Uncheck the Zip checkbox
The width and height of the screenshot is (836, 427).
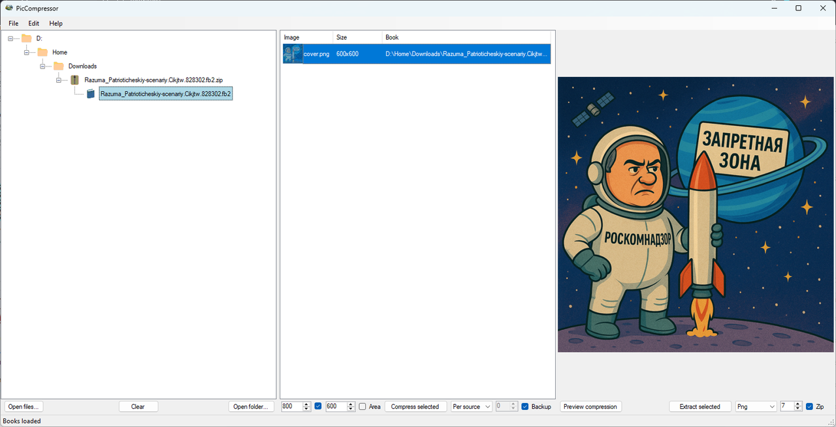click(x=810, y=407)
